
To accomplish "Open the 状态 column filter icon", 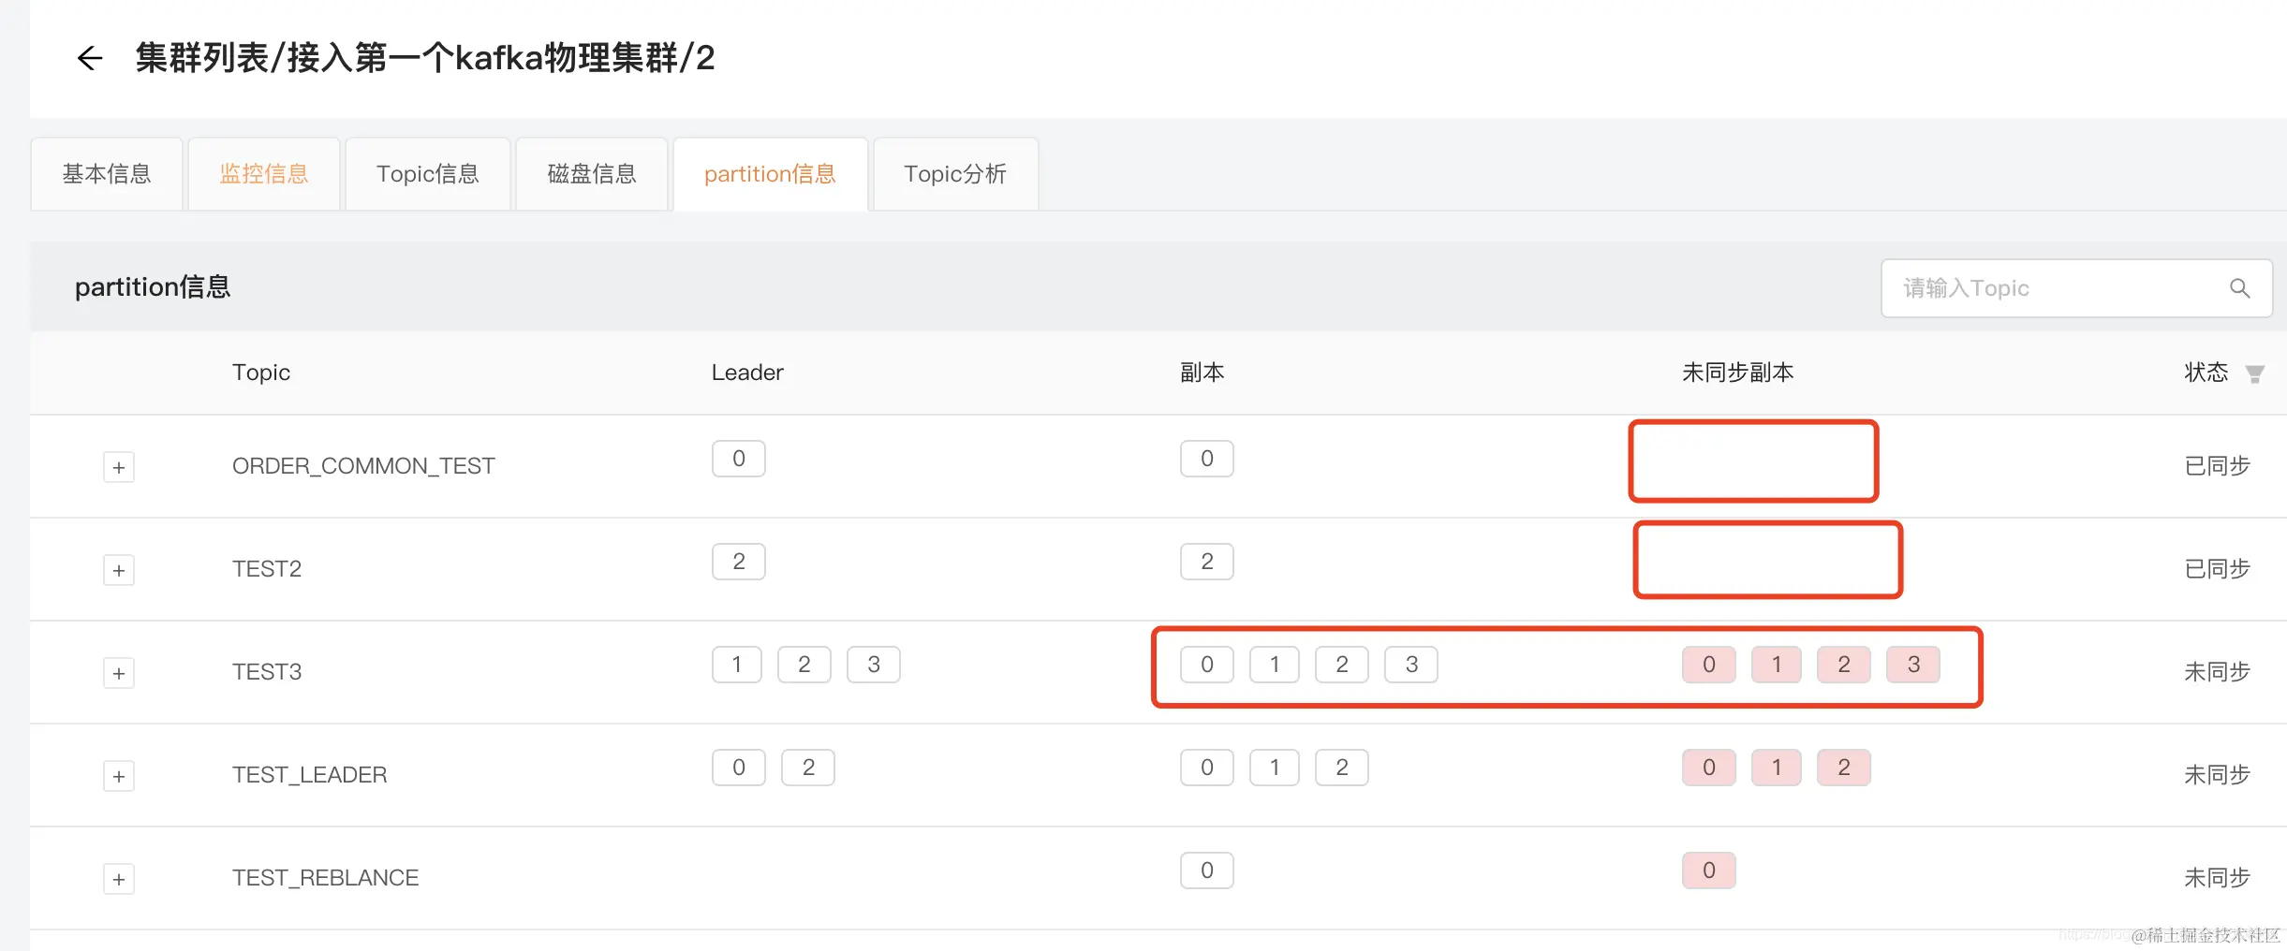I will 2255,373.
